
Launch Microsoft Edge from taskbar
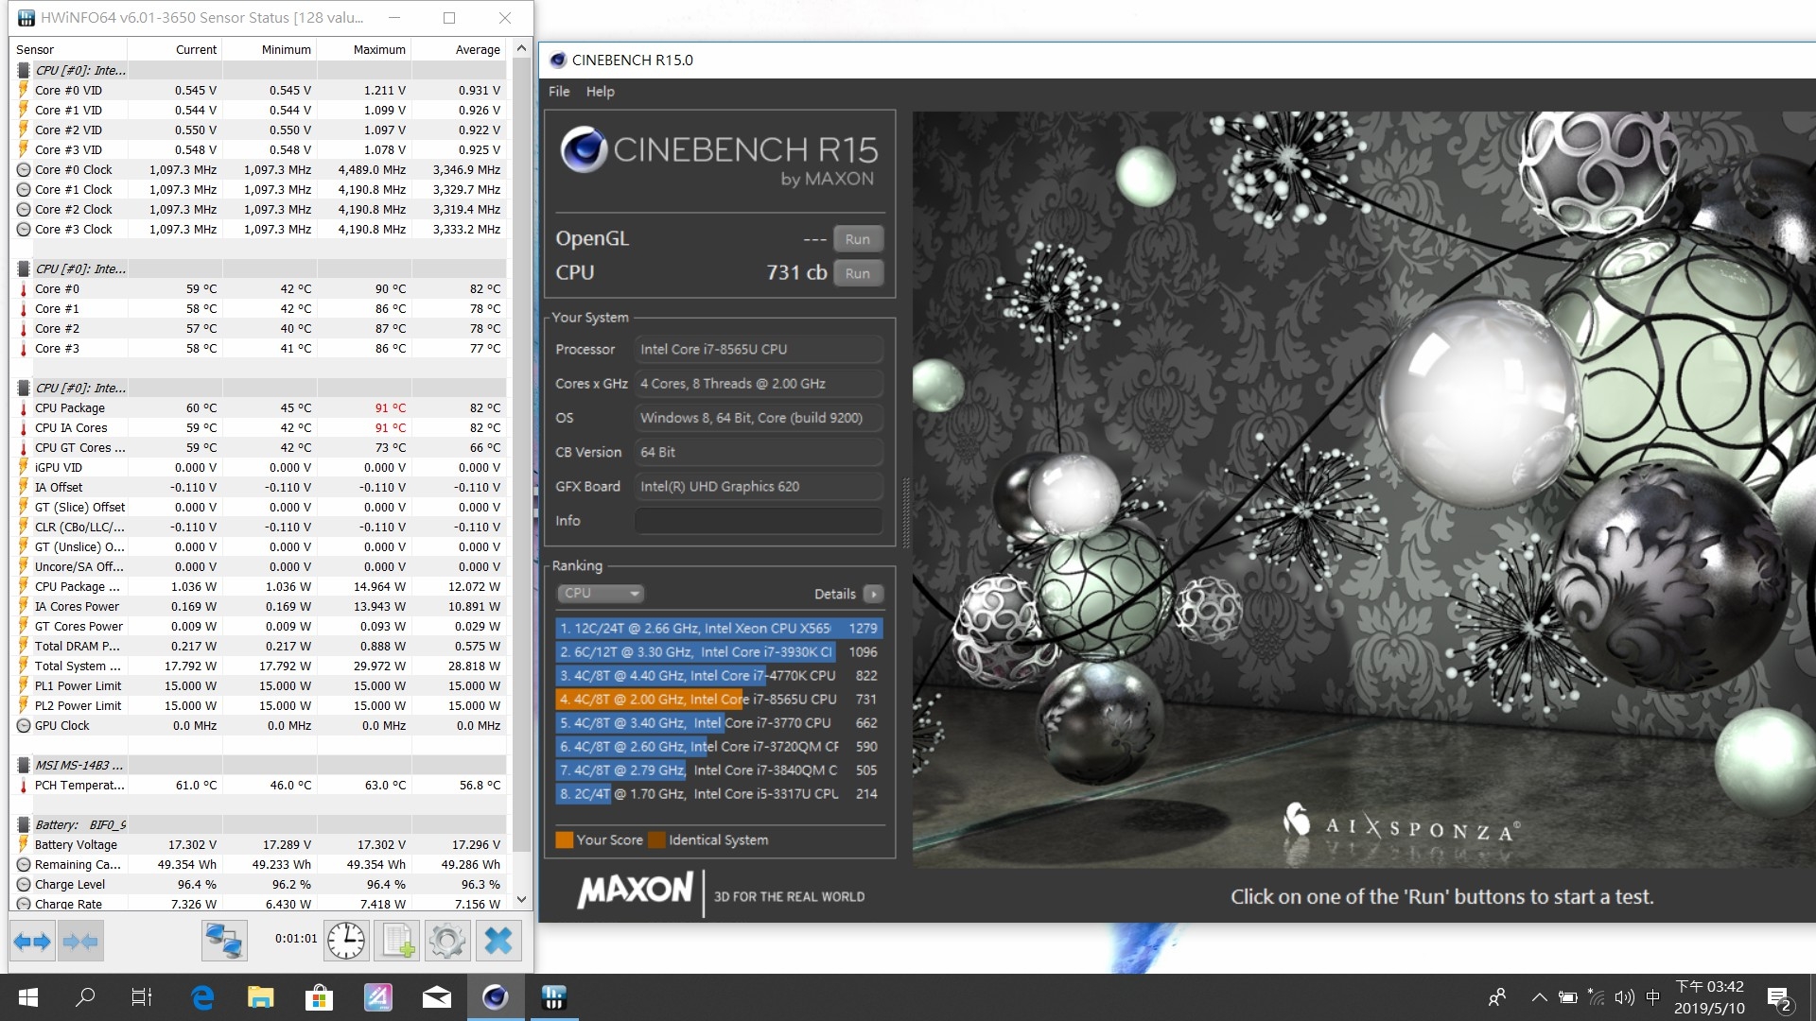pos(201,997)
